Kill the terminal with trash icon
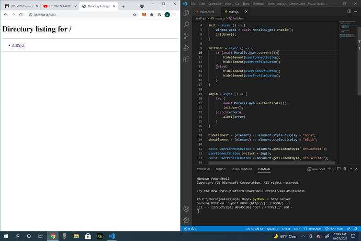Image resolution: width=361 pixels, height=241 pixels. [x=345, y=169]
